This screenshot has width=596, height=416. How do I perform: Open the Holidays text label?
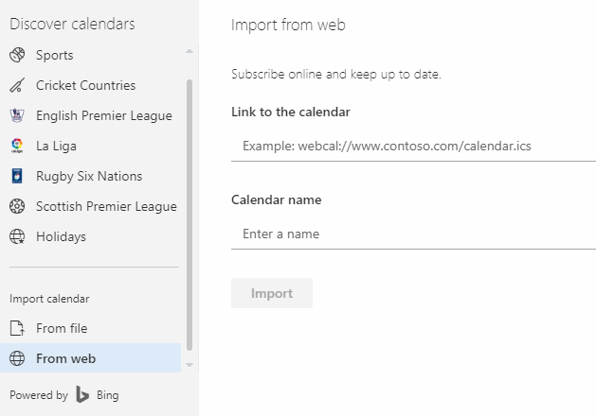tap(61, 236)
